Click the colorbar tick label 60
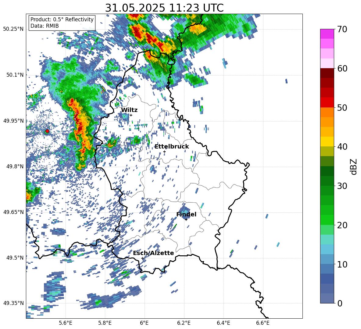This screenshot has width=361, height=329. pos(342,68)
